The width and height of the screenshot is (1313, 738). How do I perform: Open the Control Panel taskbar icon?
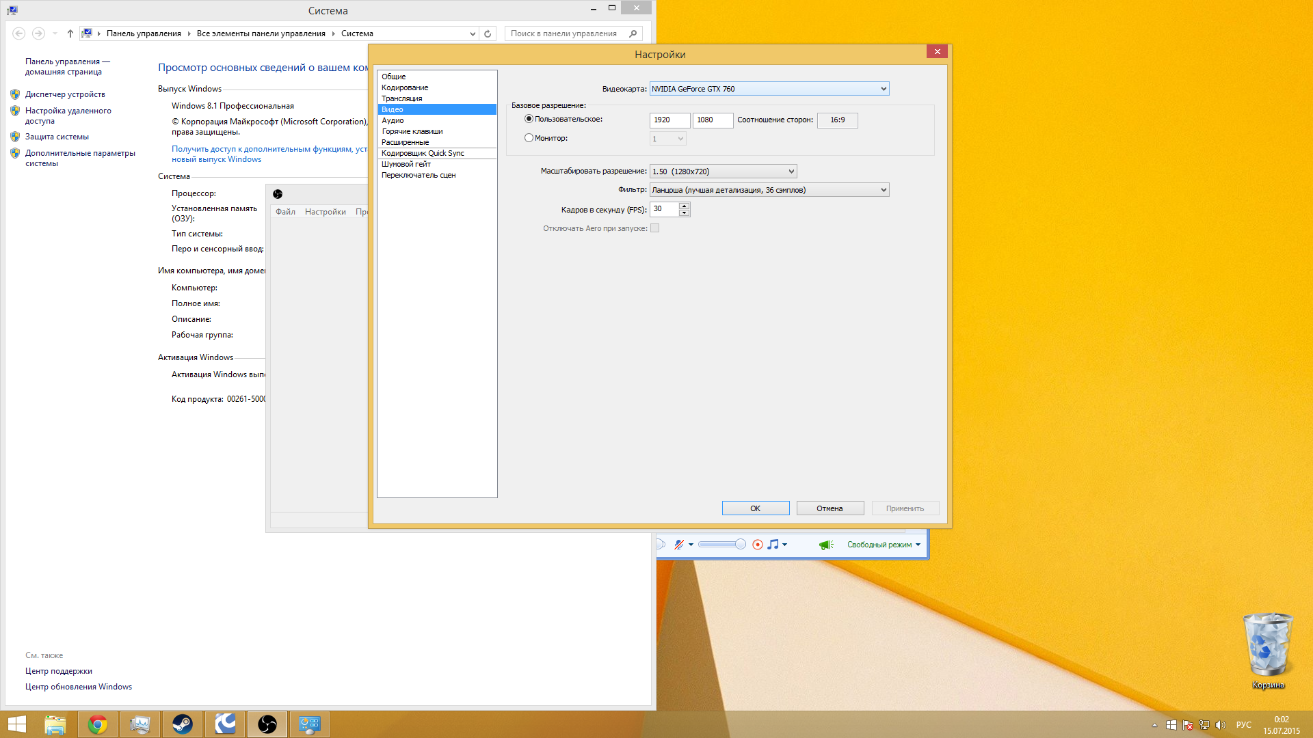[310, 724]
